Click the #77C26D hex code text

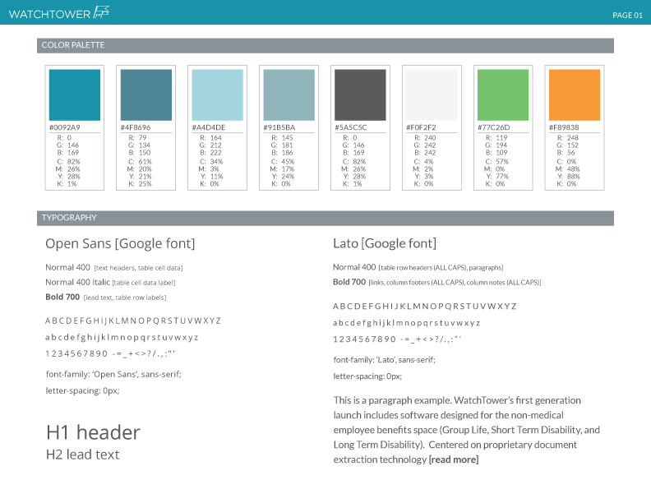494,127
